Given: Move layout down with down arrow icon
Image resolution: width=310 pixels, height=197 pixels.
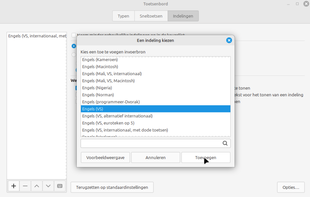Looking at the screenshot, I should [x=48, y=186].
